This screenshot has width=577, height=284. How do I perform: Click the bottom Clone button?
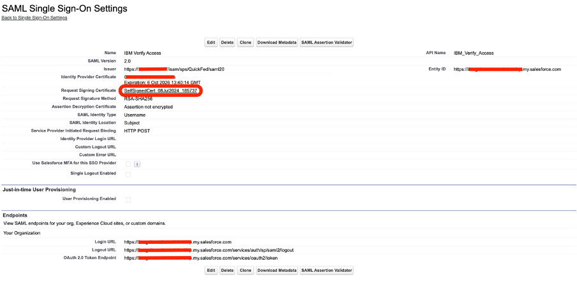tap(245, 271)
